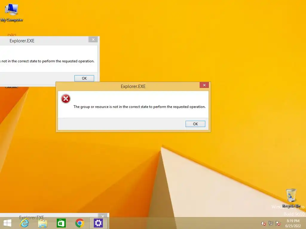Image resolution: width=306 pixels, height=229 pixels.
Task: Close the front Explorer.EXE error dialog
Action: [204, 85]
